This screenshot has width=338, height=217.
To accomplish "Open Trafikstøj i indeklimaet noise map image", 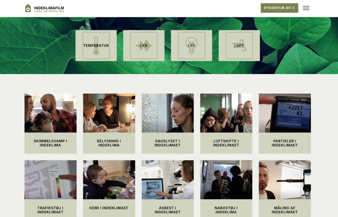I will [51, 179].
